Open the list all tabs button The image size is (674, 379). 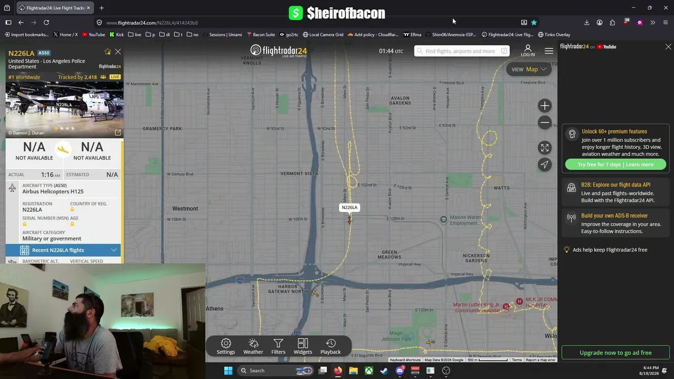[7, 8]
